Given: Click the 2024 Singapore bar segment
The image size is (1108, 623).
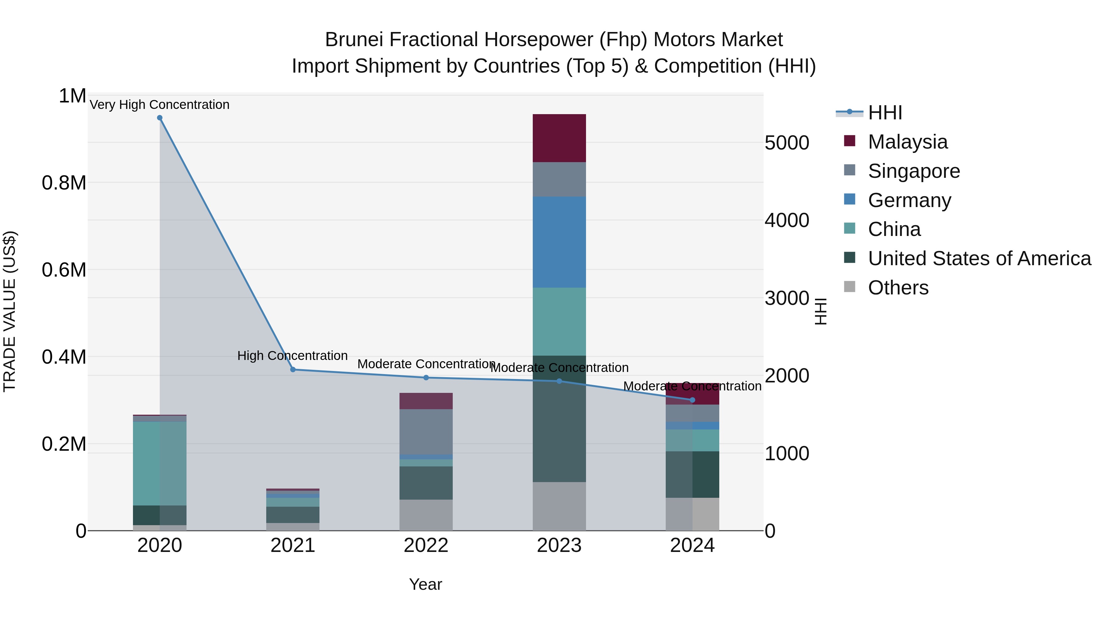Looking at the screenshot, I should pos(692,413).
